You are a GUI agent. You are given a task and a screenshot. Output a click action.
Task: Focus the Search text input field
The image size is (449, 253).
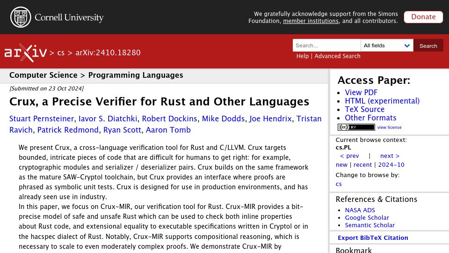click(x=326, y=45)
